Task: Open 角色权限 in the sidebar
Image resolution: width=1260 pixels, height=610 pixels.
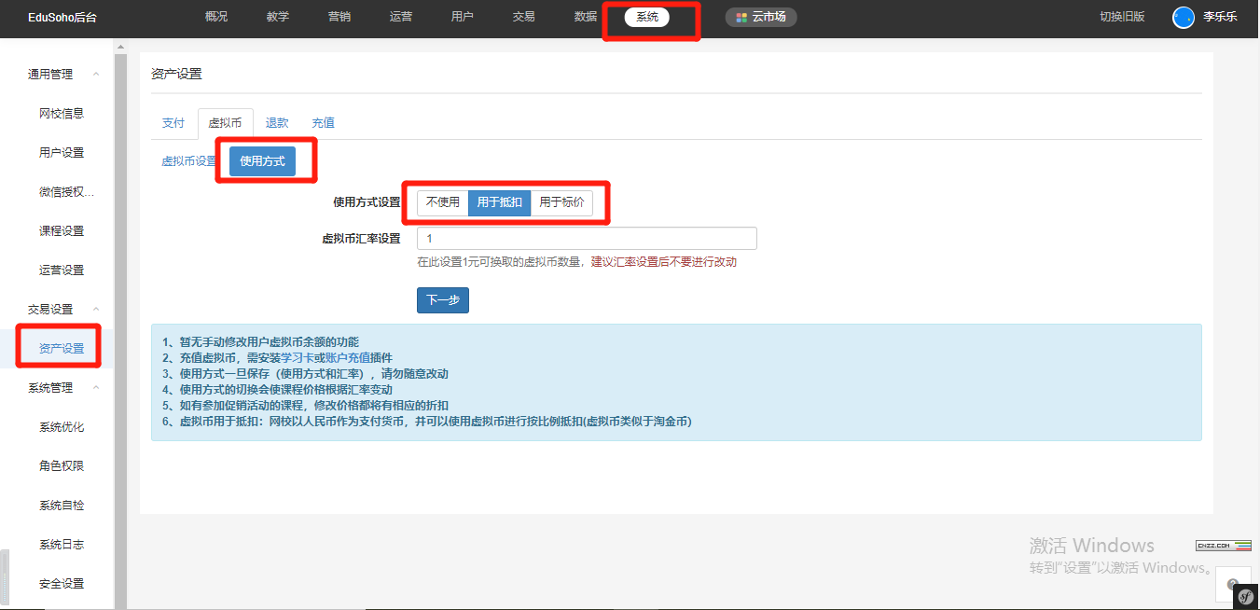Action: [x=62, y=466]
